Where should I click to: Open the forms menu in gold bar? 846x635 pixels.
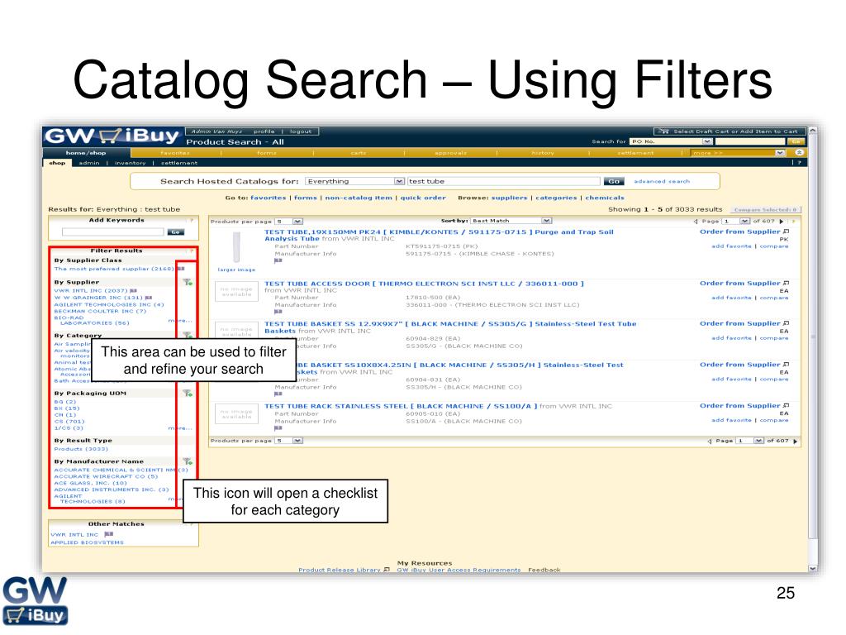267,153
